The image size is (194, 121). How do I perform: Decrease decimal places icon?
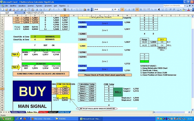tap(166, 10)
